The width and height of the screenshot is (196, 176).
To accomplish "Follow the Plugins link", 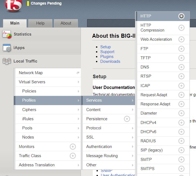I will tap(107, 57).
